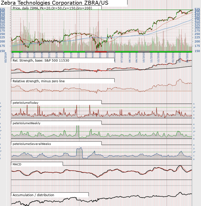Click the 03/2019 date on left edge
This screenshot has height=206, width=201.
click(x=6, y=57)
